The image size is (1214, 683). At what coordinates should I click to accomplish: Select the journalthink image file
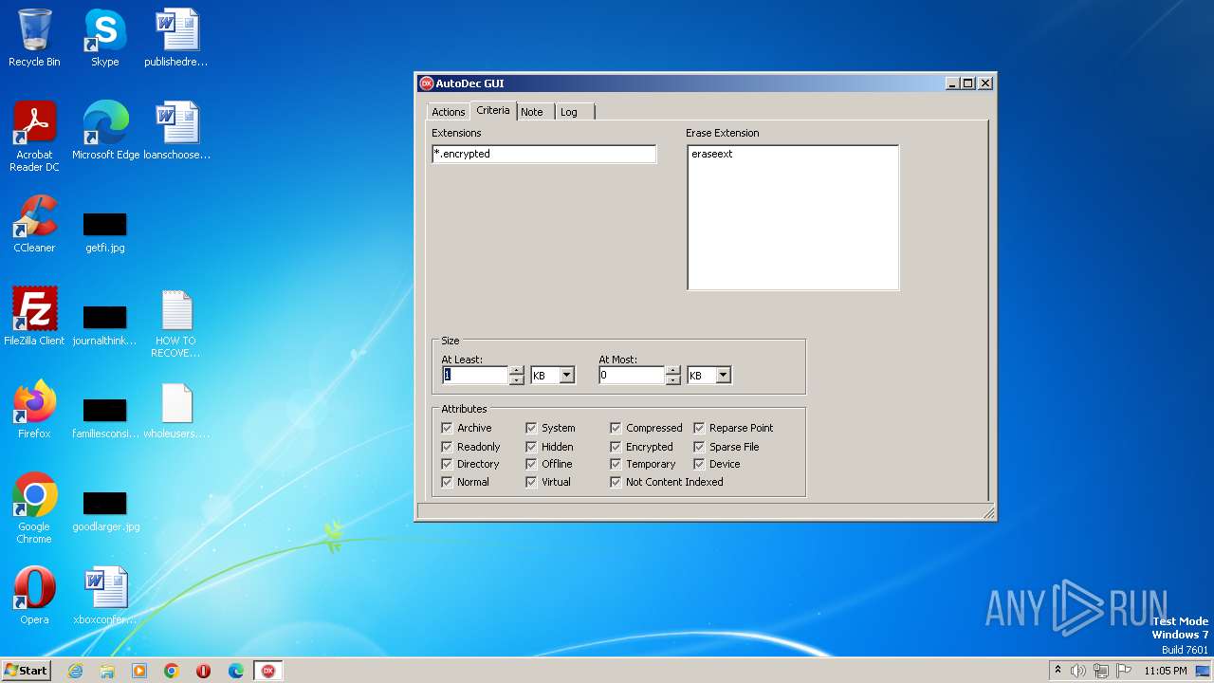(x=104, y=325)
